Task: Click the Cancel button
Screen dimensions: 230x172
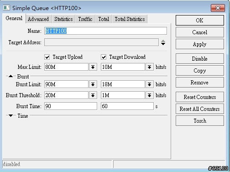Action: pos(200,32)
